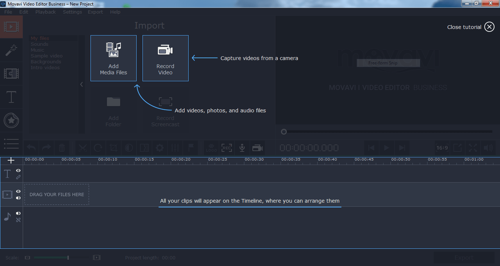Image resolution: width=500 pixels, height=266 pixels.
Task: Open Clip properties gear icon
Action: [159, 148]
